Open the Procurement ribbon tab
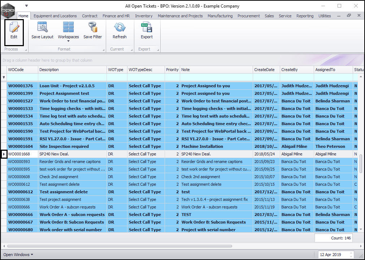The width and height of the screenshot is (365, 260). (248, 16)
